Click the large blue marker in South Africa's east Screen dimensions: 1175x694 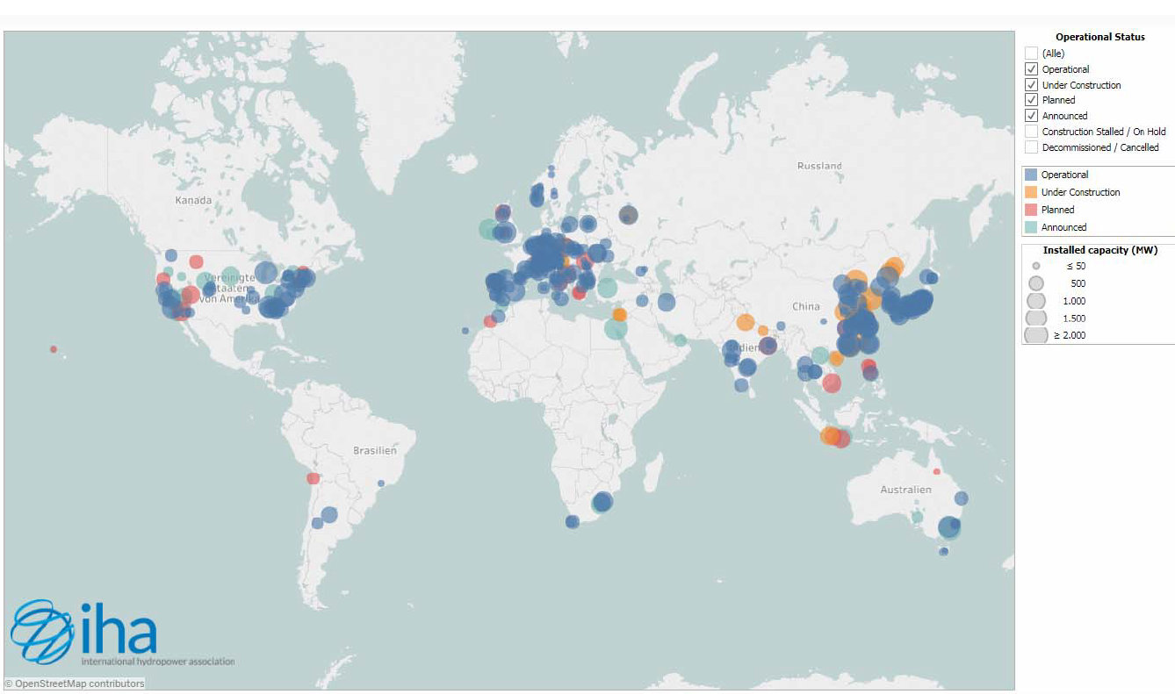pyautogui.click(x=602, y=503)
